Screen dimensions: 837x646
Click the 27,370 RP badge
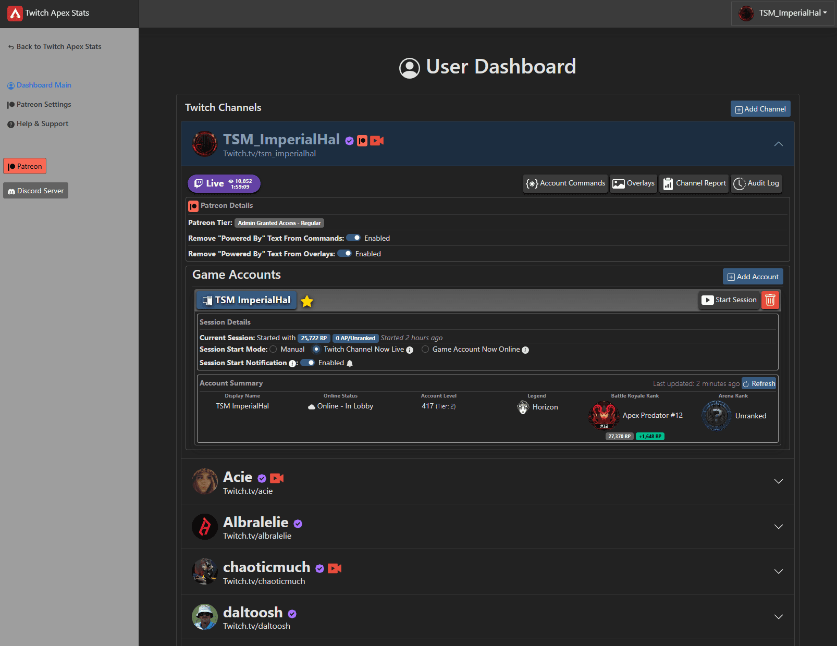[620, 437]
